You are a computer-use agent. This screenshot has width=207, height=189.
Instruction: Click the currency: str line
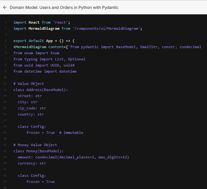32,163
